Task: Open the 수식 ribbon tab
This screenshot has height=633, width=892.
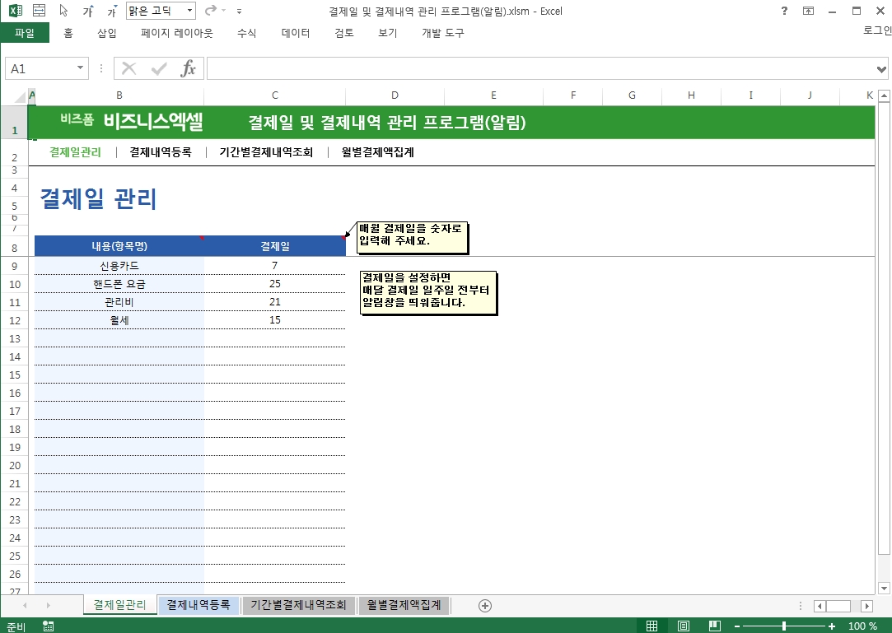Action: (x=247, y=33)
